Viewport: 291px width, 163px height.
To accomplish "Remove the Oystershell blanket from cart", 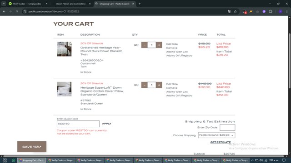I will click(x=172, y=48).
